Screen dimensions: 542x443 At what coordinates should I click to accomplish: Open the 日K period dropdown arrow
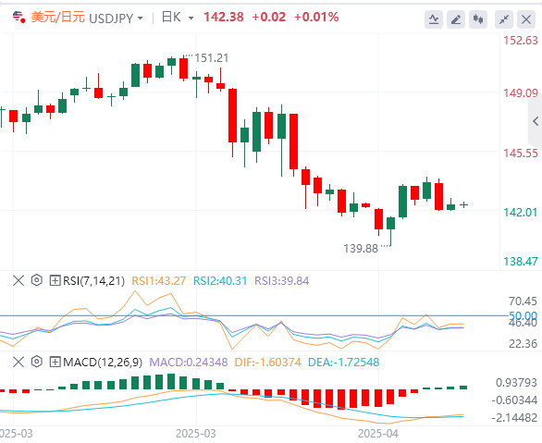(x=191, y=18)
